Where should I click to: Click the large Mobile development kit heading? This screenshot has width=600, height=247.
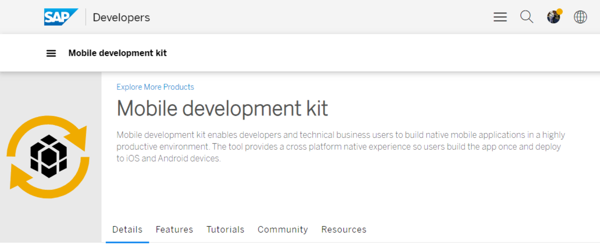[222, 108]
